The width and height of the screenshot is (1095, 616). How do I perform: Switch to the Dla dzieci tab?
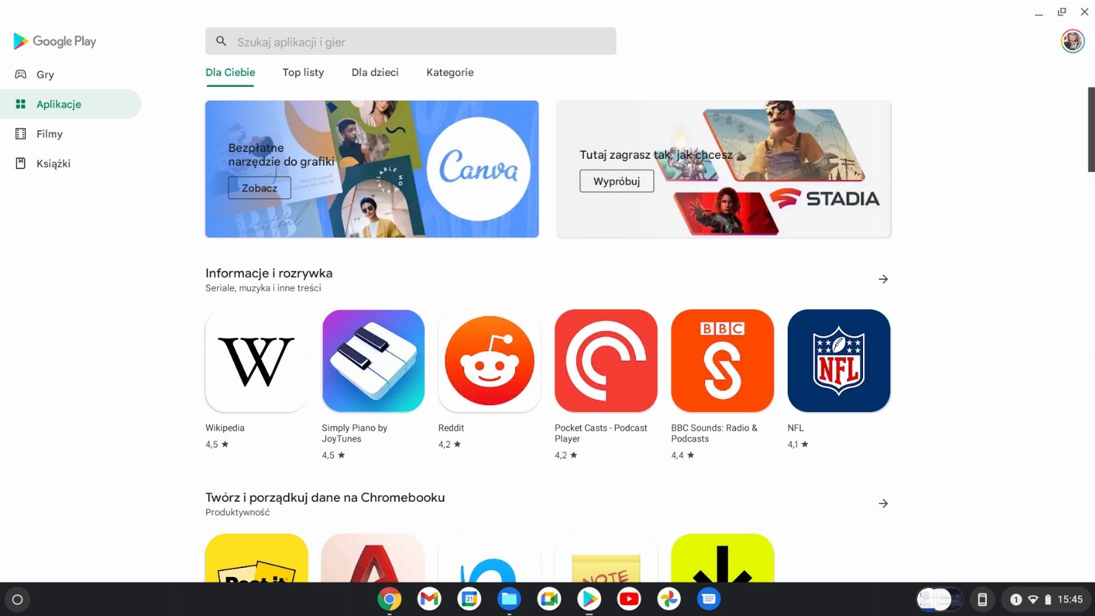coord(375,73)
